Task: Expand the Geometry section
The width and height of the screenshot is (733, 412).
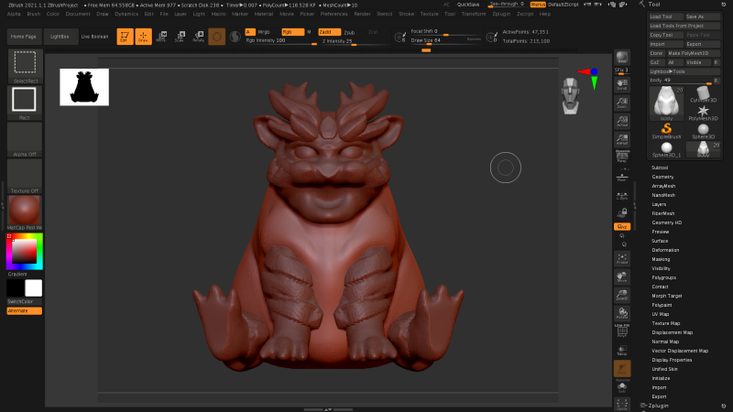Action: point(662,177)
